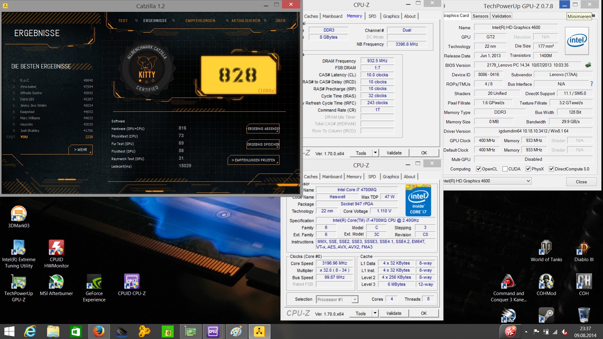The height and width of the screenshot is (339, 603).
Task: Click the Intel logo in GPU-Z
Action: [577, 41]
